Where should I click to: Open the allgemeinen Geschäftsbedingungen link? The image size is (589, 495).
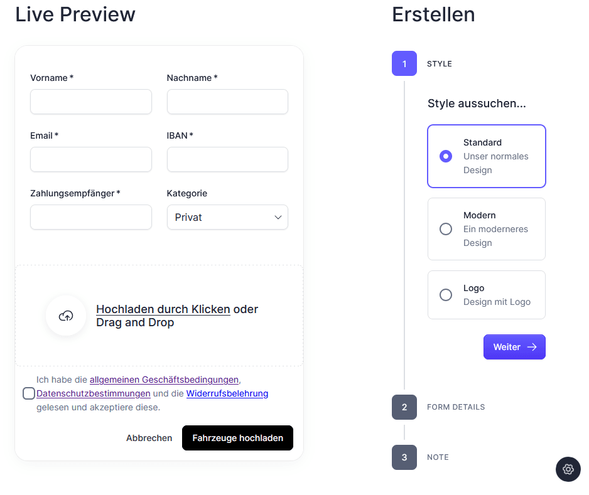click(x=164, y=380)
